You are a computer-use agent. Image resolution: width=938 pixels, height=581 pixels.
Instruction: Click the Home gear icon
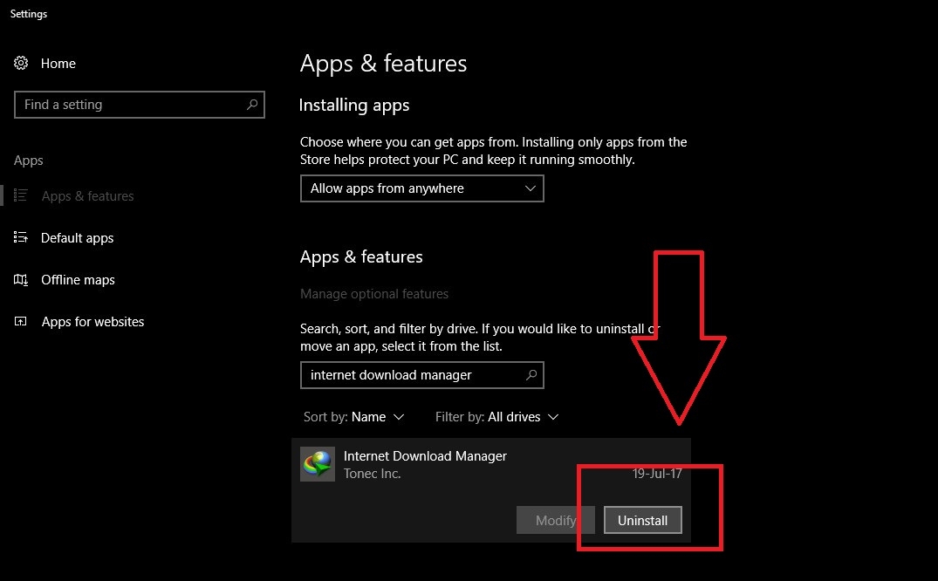coord(21,63)
